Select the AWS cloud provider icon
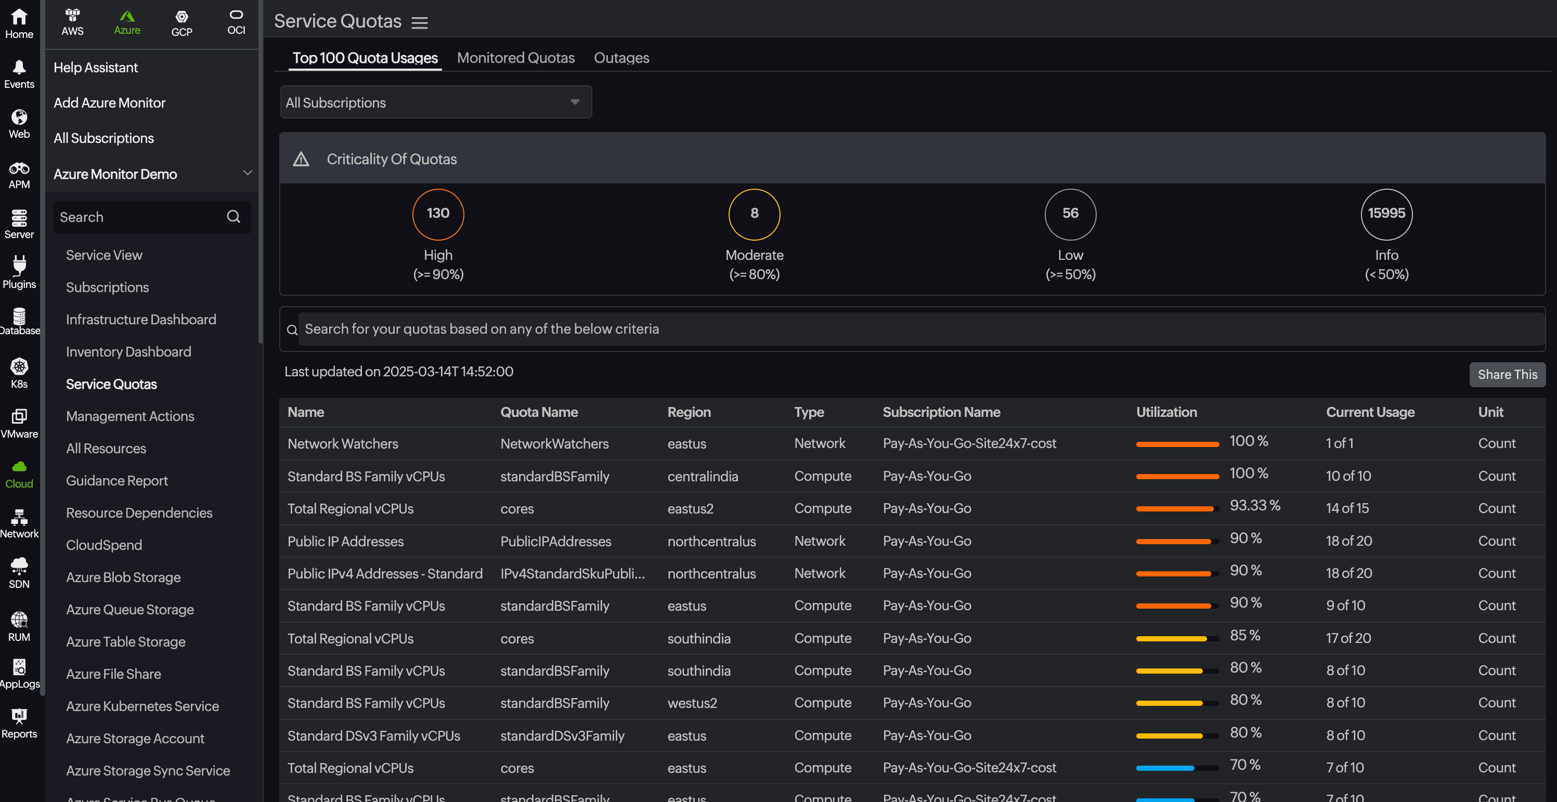This screenshot has width=1557, height=802. click(72, 22)
